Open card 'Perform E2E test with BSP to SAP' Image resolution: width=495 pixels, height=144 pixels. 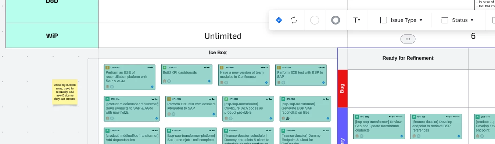pos(301,75)
